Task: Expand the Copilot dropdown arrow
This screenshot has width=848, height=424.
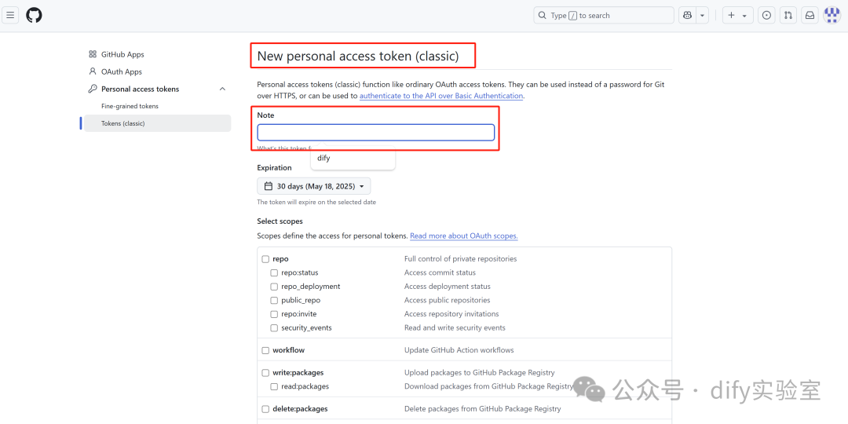Action: tap(702, 15)
